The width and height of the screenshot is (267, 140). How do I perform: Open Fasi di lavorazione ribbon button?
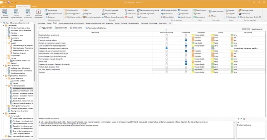(x=28, y=13)
